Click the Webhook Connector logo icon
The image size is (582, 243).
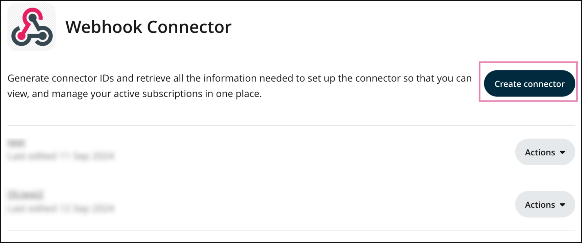point(31,27)
